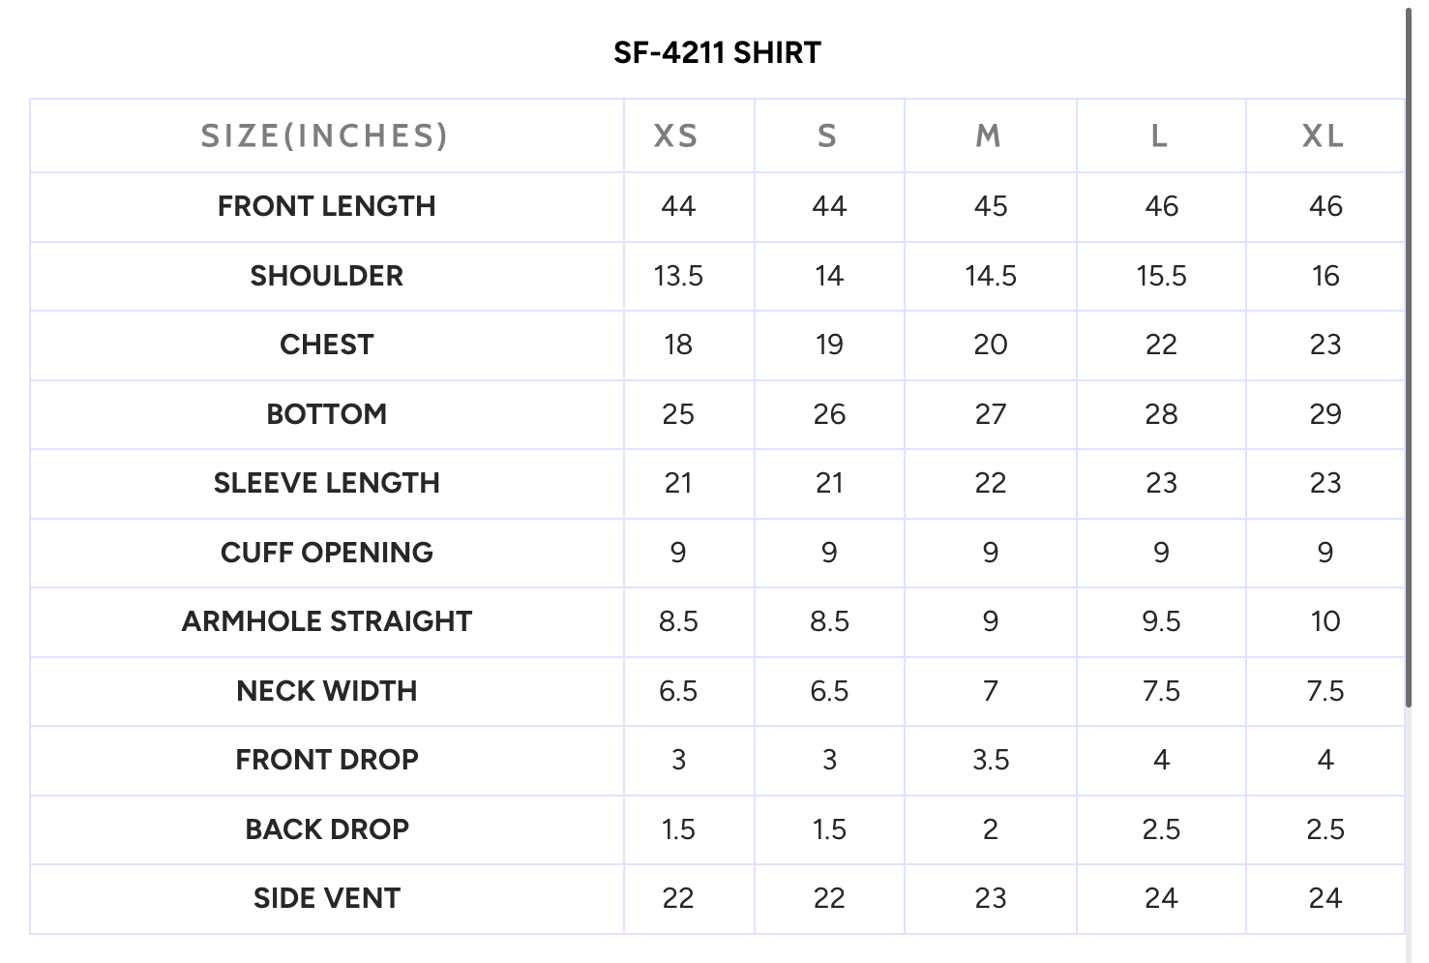1429x963 pixels.
Task: Select the SHOULDER row label
Action: (326, 276)
